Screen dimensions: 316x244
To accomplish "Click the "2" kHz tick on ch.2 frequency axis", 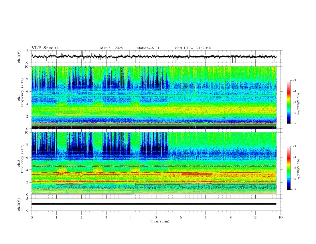I will (28, 182).
